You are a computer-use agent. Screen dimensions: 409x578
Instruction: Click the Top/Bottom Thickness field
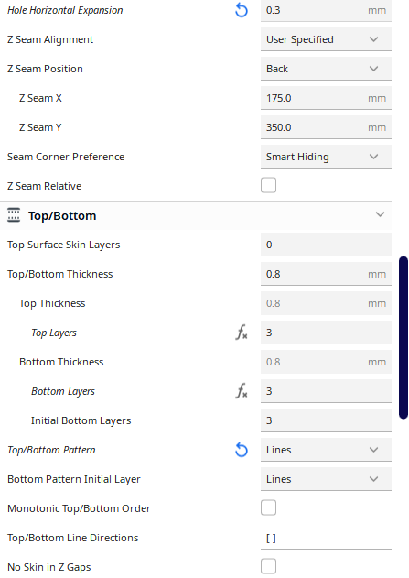[326, 274]
